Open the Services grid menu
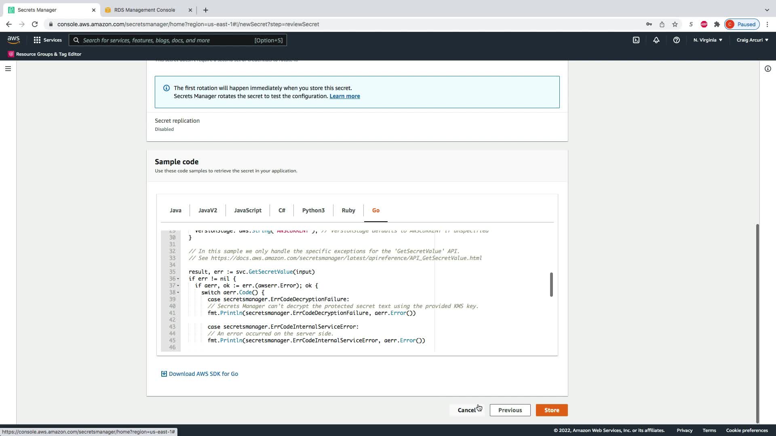This screenshot has height=436, width=776. (48, 40)
